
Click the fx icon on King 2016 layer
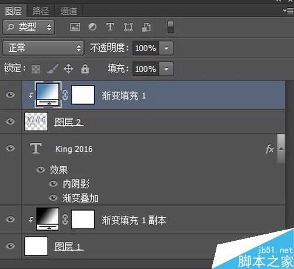pos(269,149)
